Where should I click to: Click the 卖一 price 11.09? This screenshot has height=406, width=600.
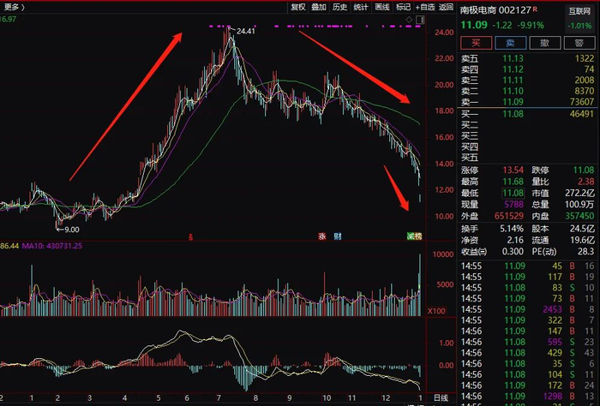(513, 102)
